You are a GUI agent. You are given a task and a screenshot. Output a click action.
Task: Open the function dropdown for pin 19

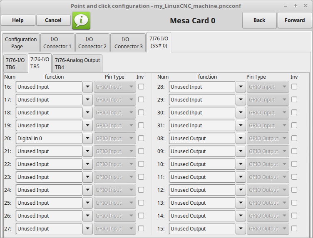[87, 126]
